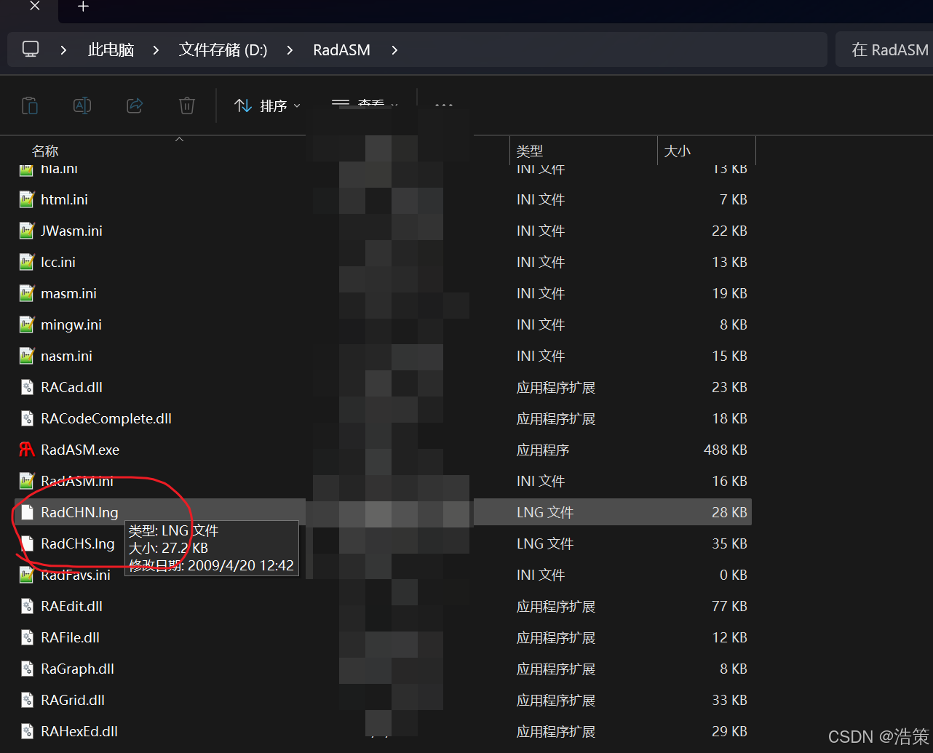Viewport: 933px width, 753px height.
Task: Click 此电脑 breadcrumb
Action: (111, 50)
